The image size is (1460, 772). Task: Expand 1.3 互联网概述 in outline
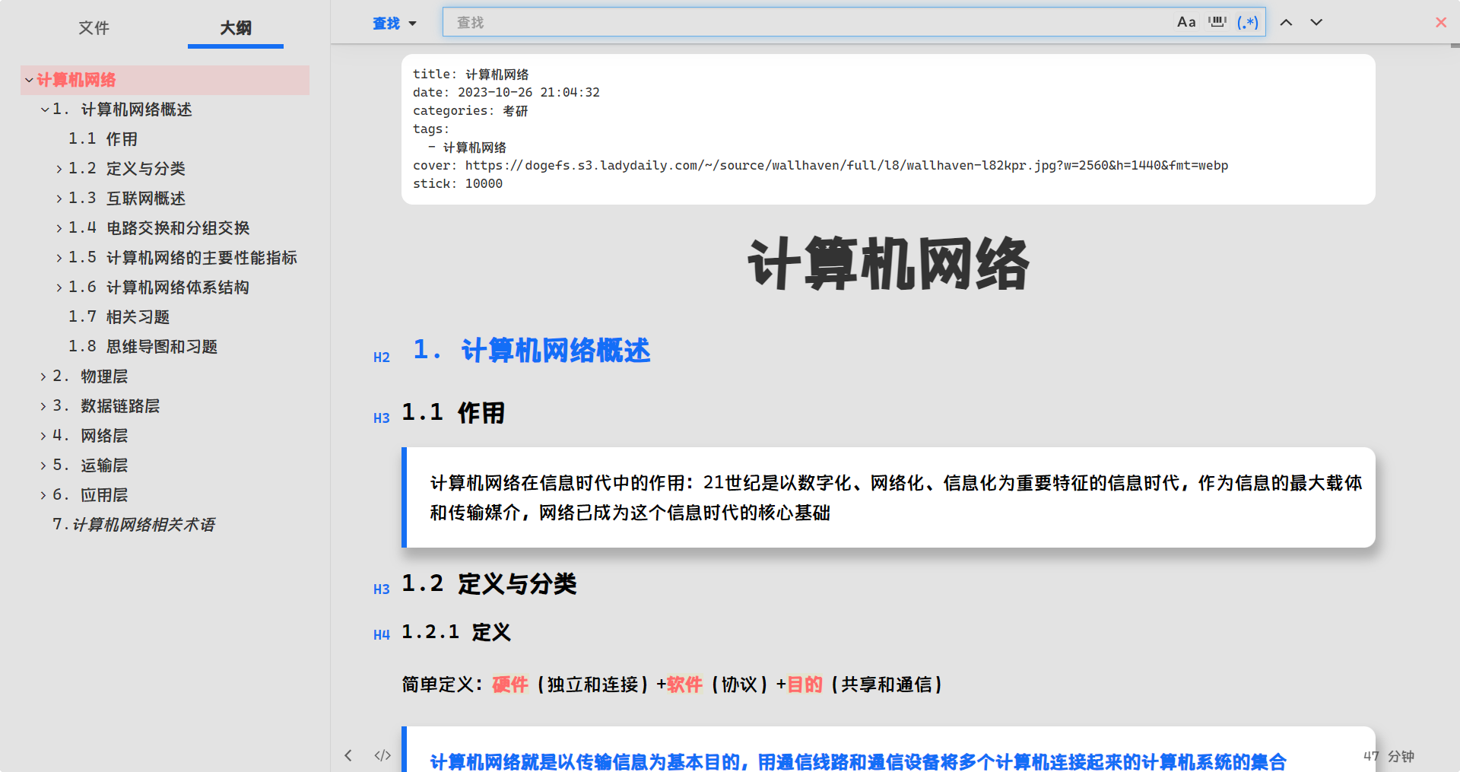[59, 199]
